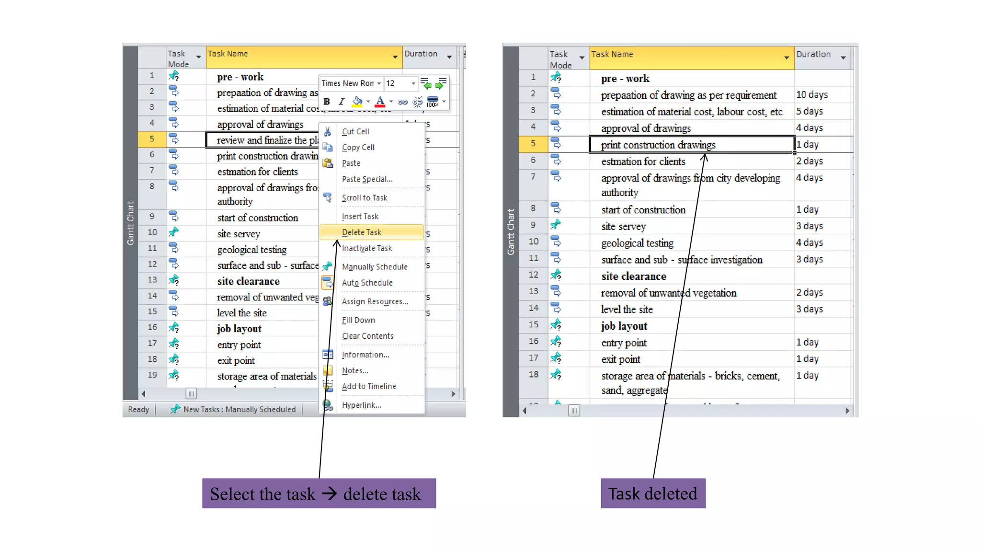The width and height of the screenshot is (981, 552).
Task: Open Assign Resources... menu entry
Action: point(375,301)
